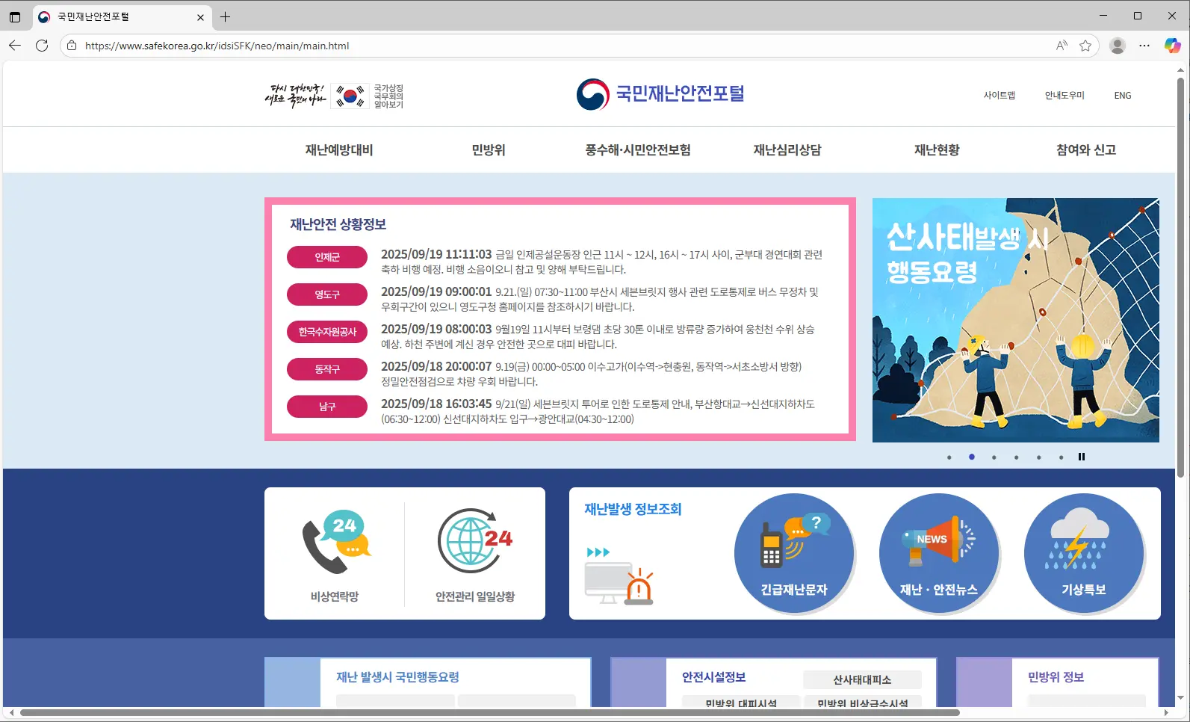Select the first banner slide dot
The width and height of the screenshot is (1190, 722).
coord(949,457)
